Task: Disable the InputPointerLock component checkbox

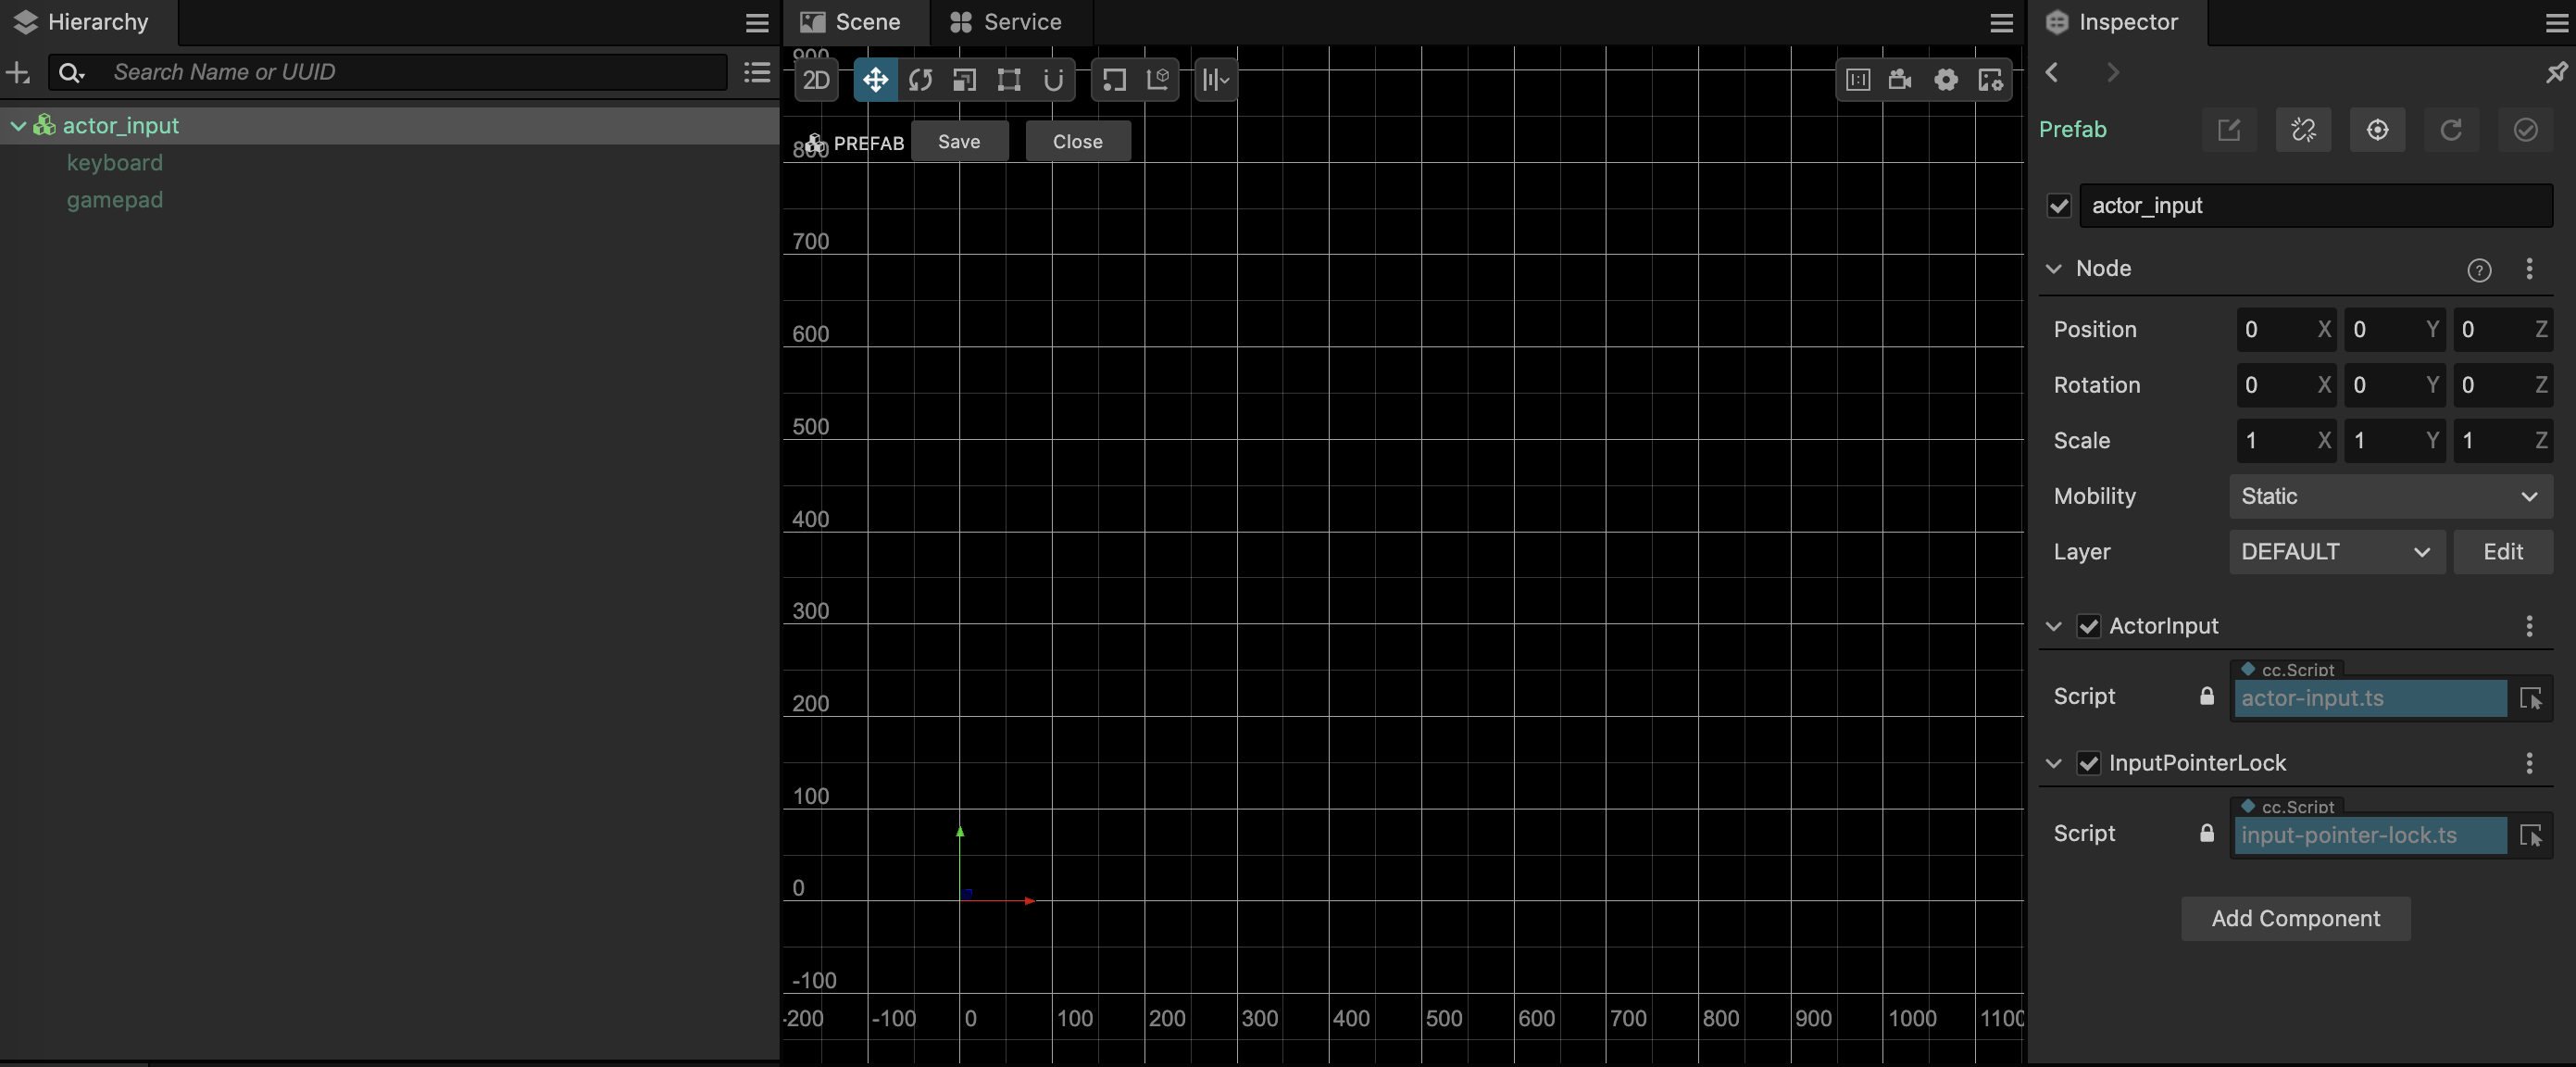Action: click(2088, 763)
